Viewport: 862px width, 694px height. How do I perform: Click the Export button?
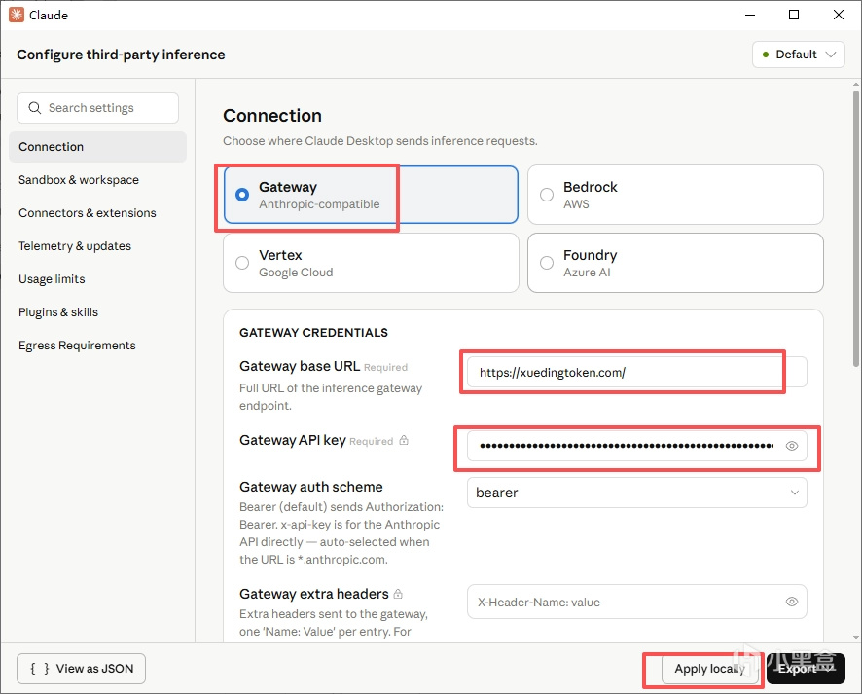point(806,669)
